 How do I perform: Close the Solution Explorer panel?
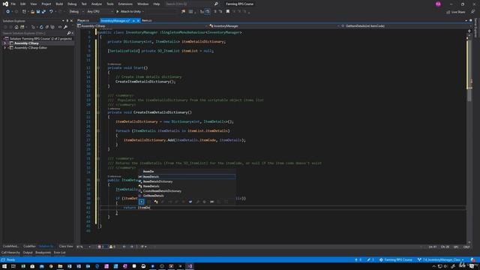pos(72,21)
